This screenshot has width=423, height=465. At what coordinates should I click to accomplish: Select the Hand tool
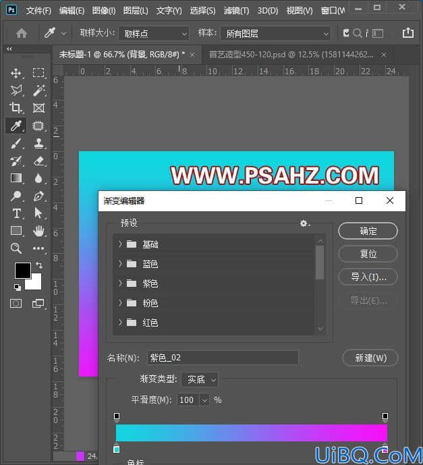click(38, 231)
